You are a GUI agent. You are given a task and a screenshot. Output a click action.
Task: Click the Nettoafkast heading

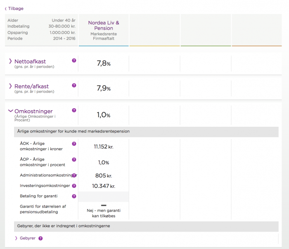[30, 62]
